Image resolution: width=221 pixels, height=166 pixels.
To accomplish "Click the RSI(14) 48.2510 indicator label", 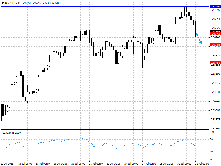I will coord(11,133).
